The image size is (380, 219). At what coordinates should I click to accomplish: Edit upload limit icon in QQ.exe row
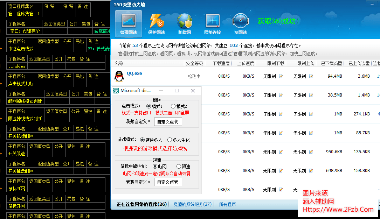(311, 76)
